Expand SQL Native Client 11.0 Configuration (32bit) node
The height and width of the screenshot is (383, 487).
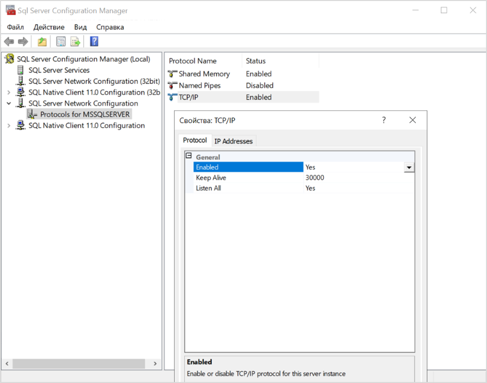pyautogui.click(x=8, y=92)
